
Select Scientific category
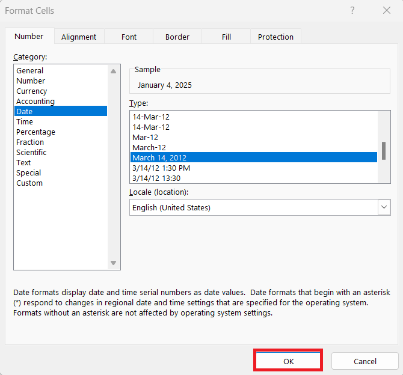pos(61,152)
